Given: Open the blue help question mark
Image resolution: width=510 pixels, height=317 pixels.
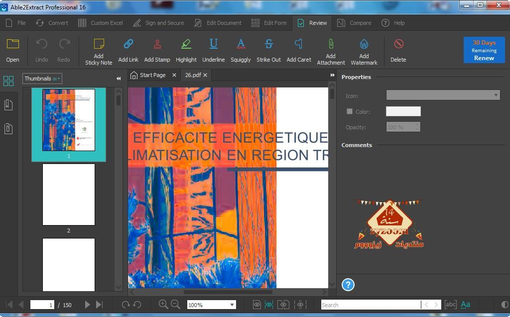Looking at the screenshot, I should click(x=348, y=285).
